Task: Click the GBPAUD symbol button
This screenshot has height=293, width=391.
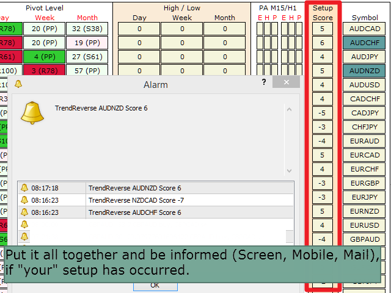Action: tap(365, 239)
